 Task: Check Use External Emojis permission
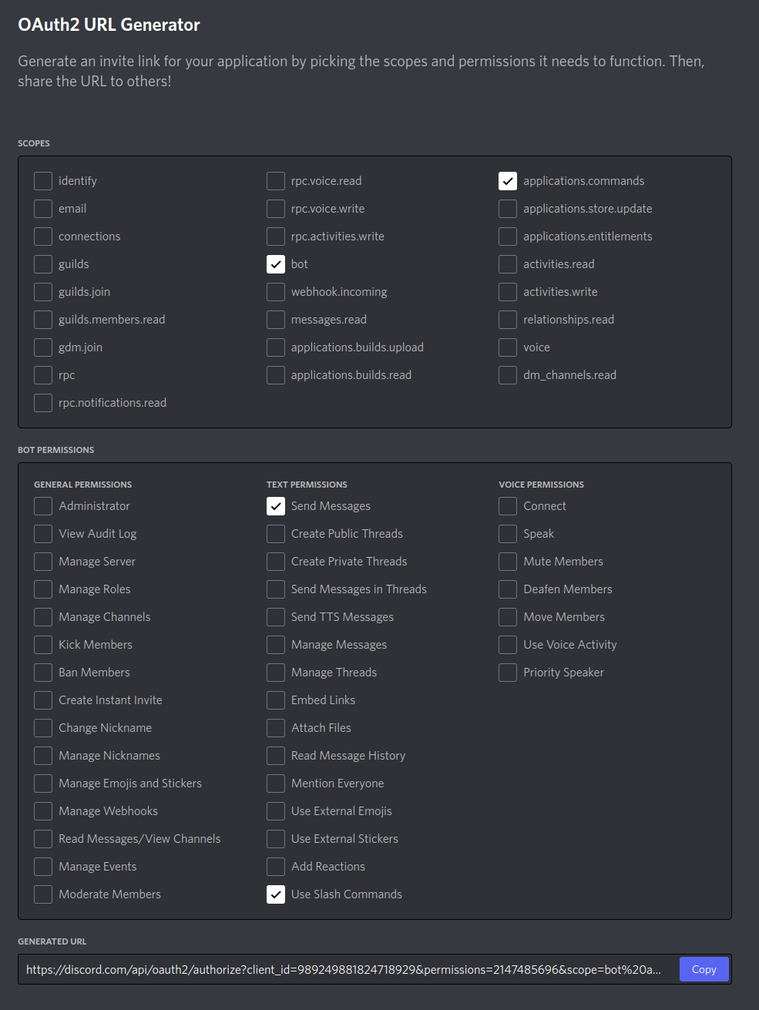[276, 811]
